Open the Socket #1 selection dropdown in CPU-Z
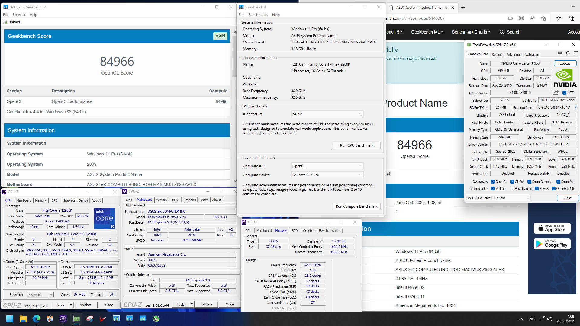The height and width of the screenshot is (326, 580). click(40, 295)
